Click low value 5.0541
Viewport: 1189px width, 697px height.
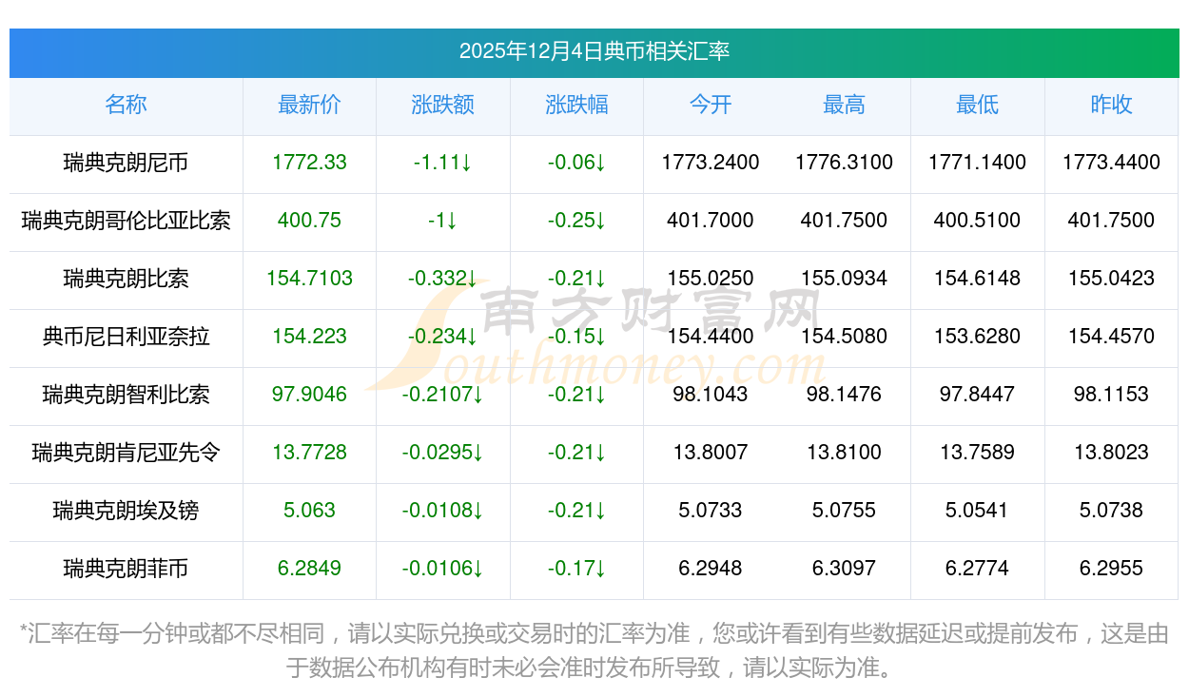pyautogui.click(x=978, y=511)
